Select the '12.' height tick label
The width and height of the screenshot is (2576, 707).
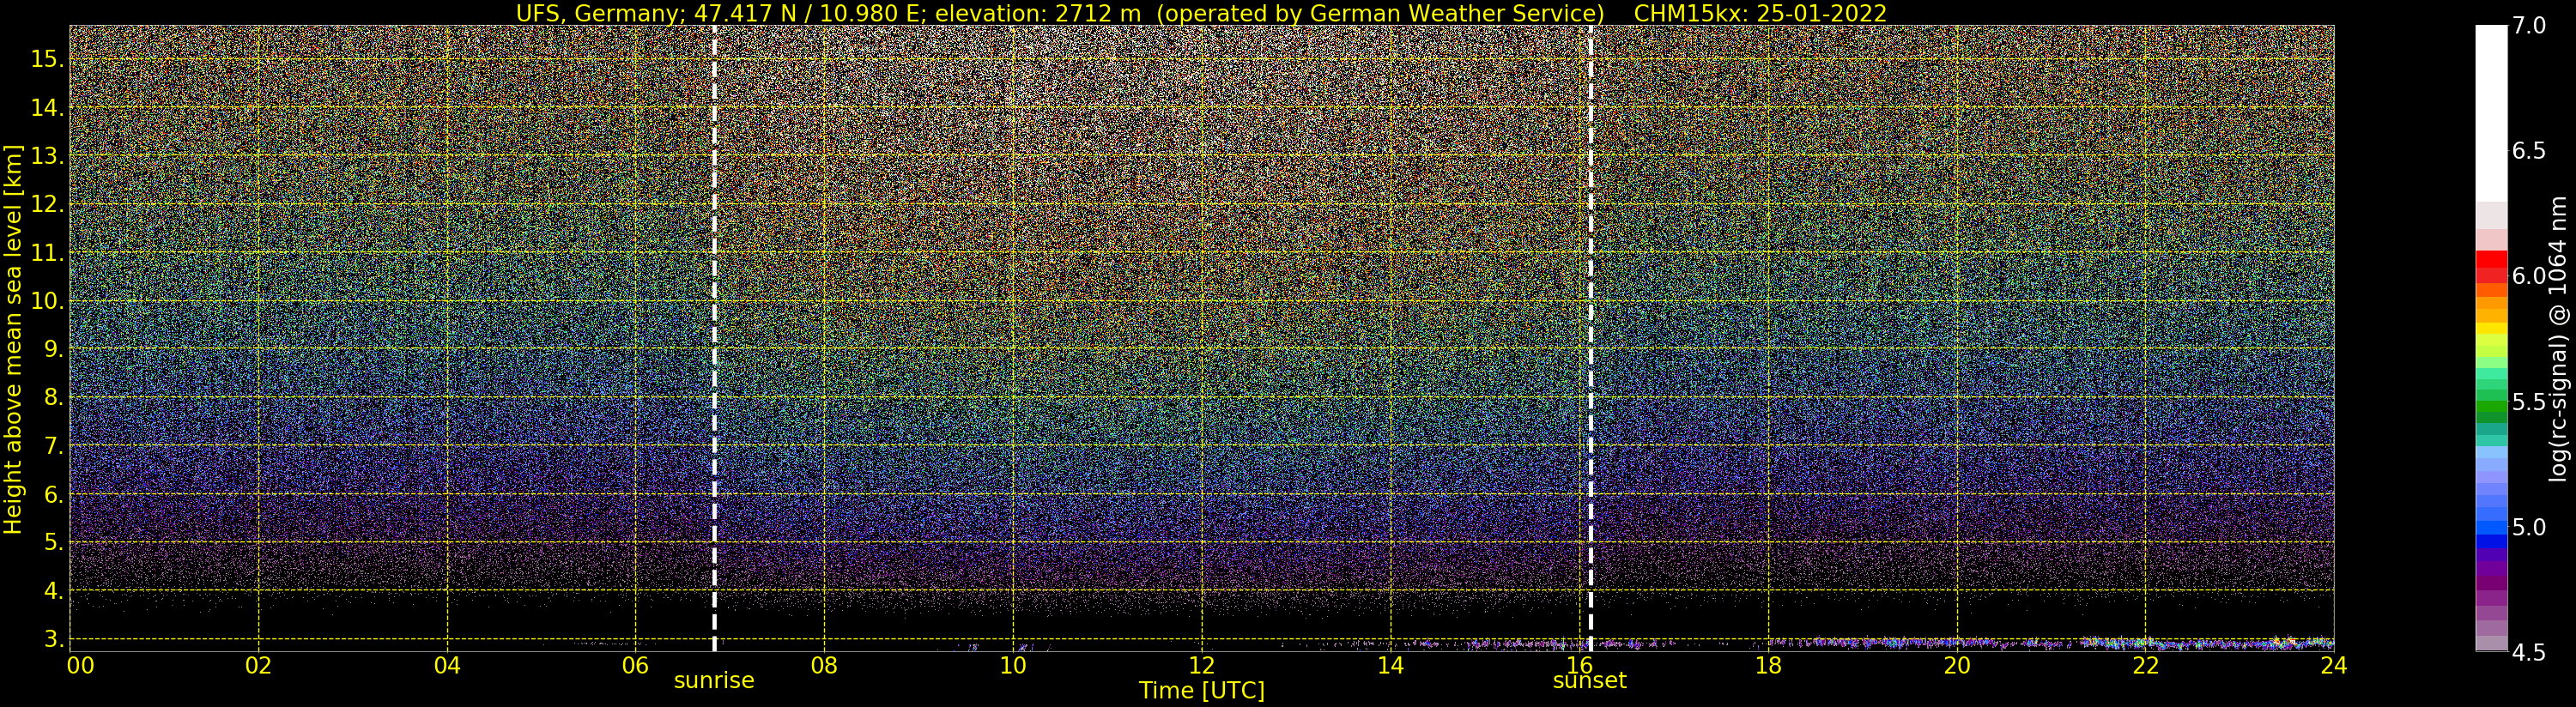pyautogui.click(x=46, y=204)
